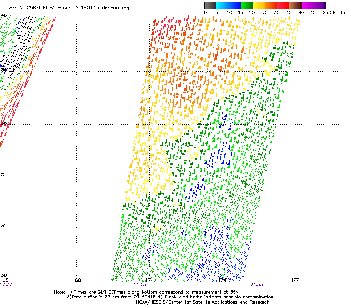Click the orange 25-30 knots legend color
This screenshot has width=347, height=305.
271,6
